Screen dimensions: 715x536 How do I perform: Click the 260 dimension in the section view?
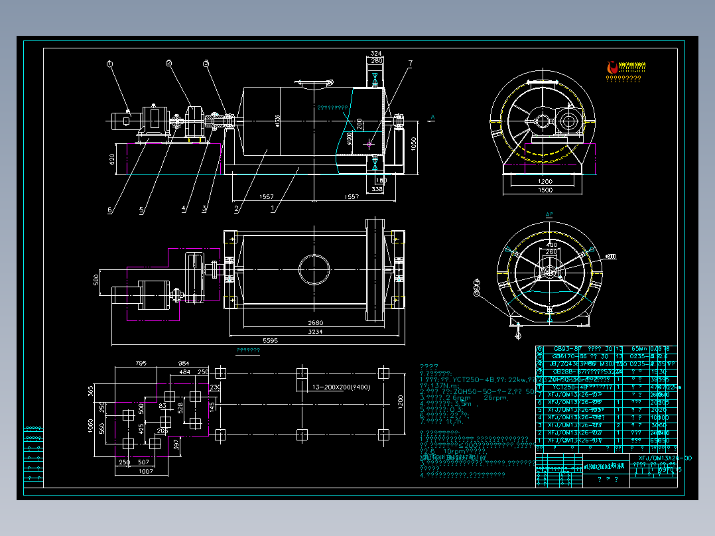(x=552, y=252)
